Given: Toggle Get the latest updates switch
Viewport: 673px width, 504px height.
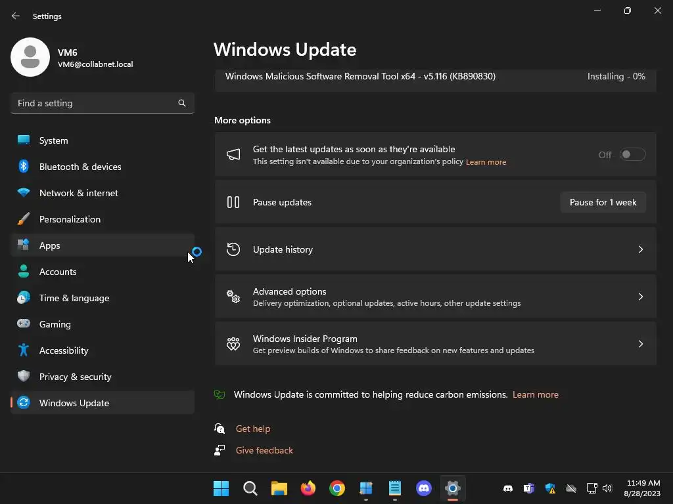Looking at the screenshot, I should pyautogui.click(x=632, y=155).
